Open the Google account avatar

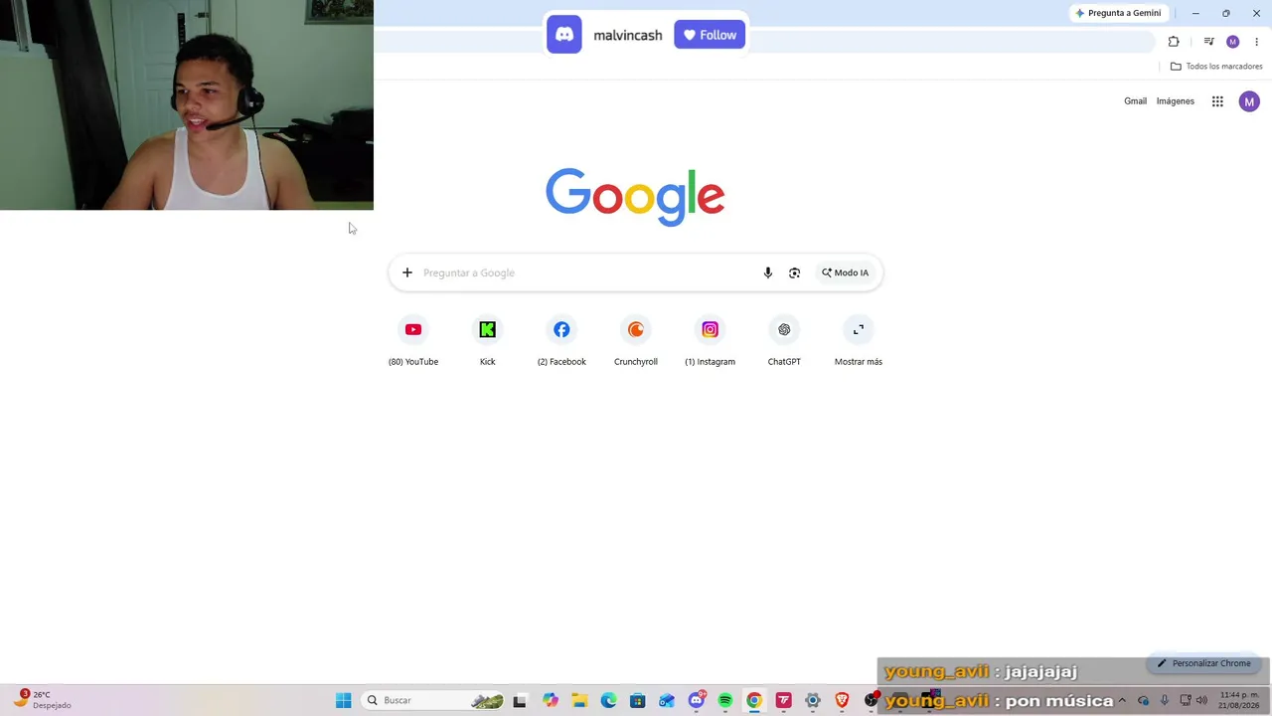click(1249, 101)
